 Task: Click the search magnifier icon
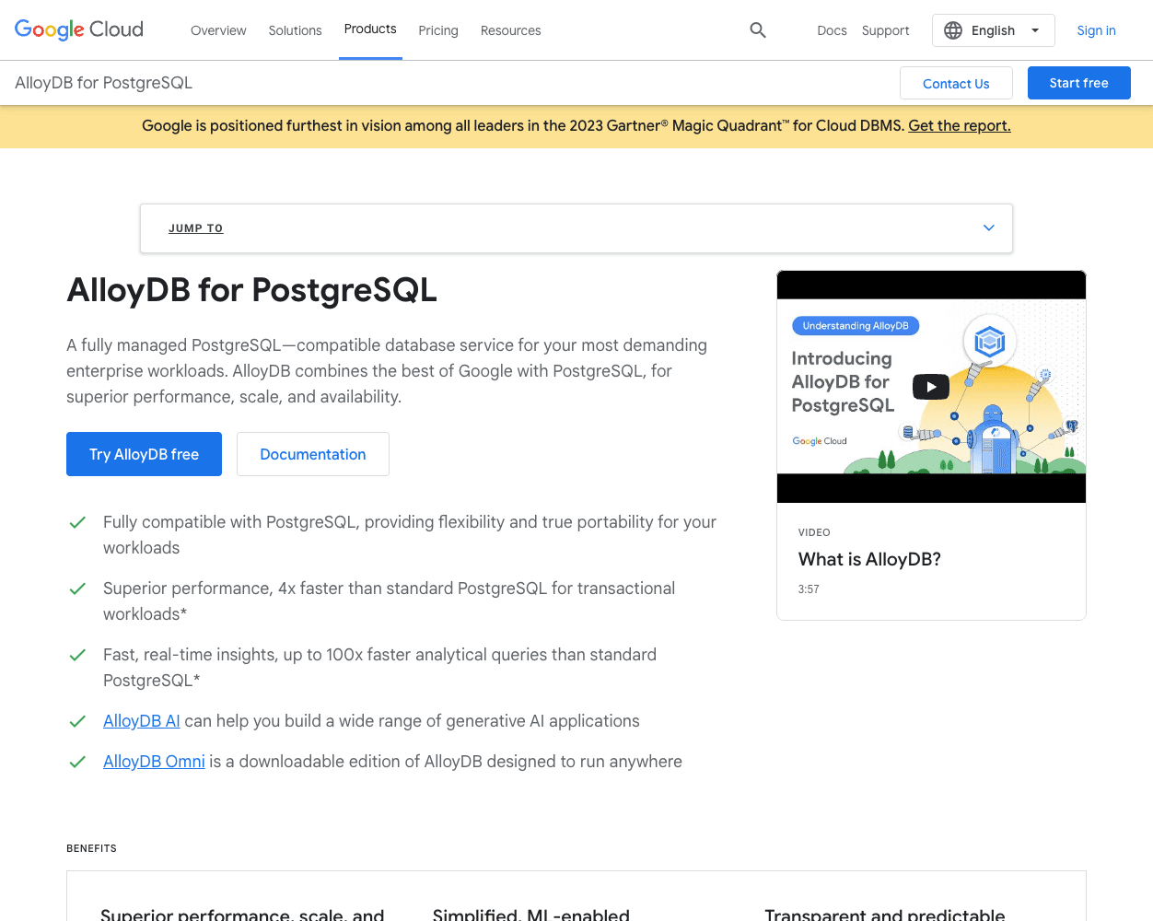(x=758, y=30)
